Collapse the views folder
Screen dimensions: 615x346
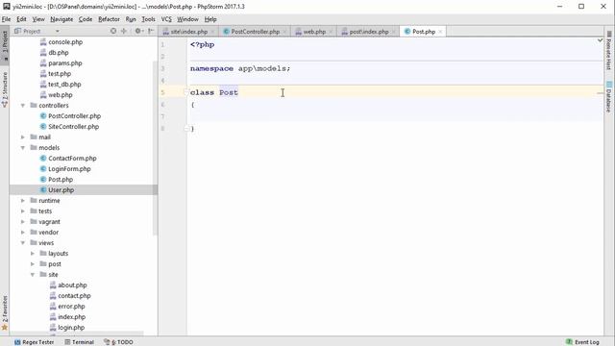click(x=23, y=243)
